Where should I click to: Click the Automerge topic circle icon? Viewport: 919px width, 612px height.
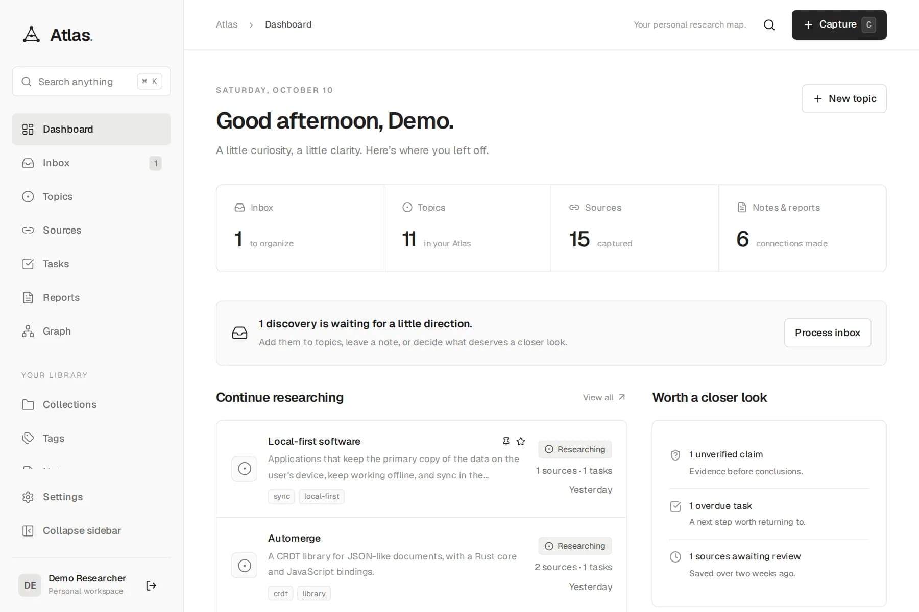pyautogui.click(x=245, y=566)
